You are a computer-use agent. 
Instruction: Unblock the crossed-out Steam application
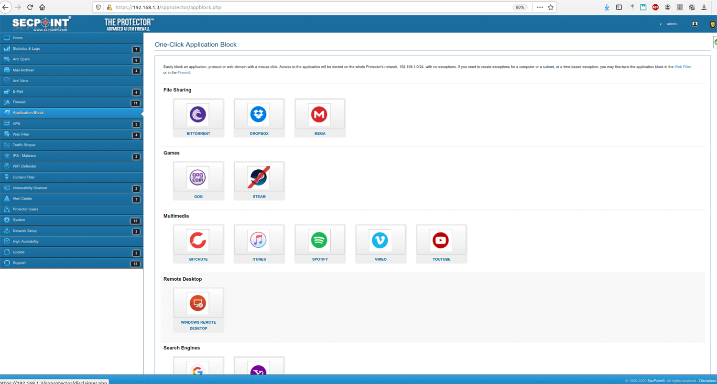point(259,178)
